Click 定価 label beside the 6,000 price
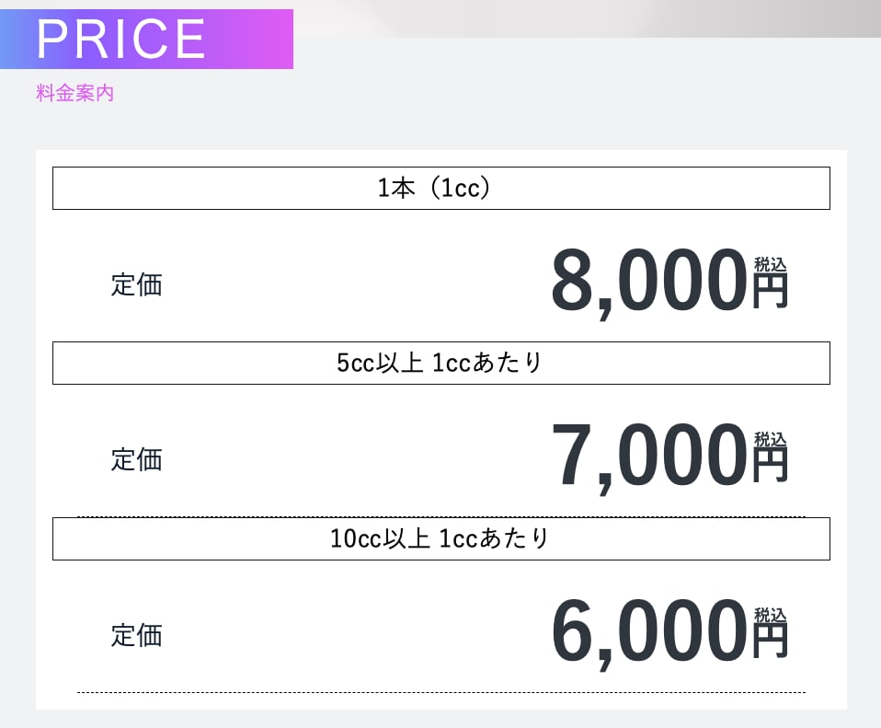 (x=136, y=635)
